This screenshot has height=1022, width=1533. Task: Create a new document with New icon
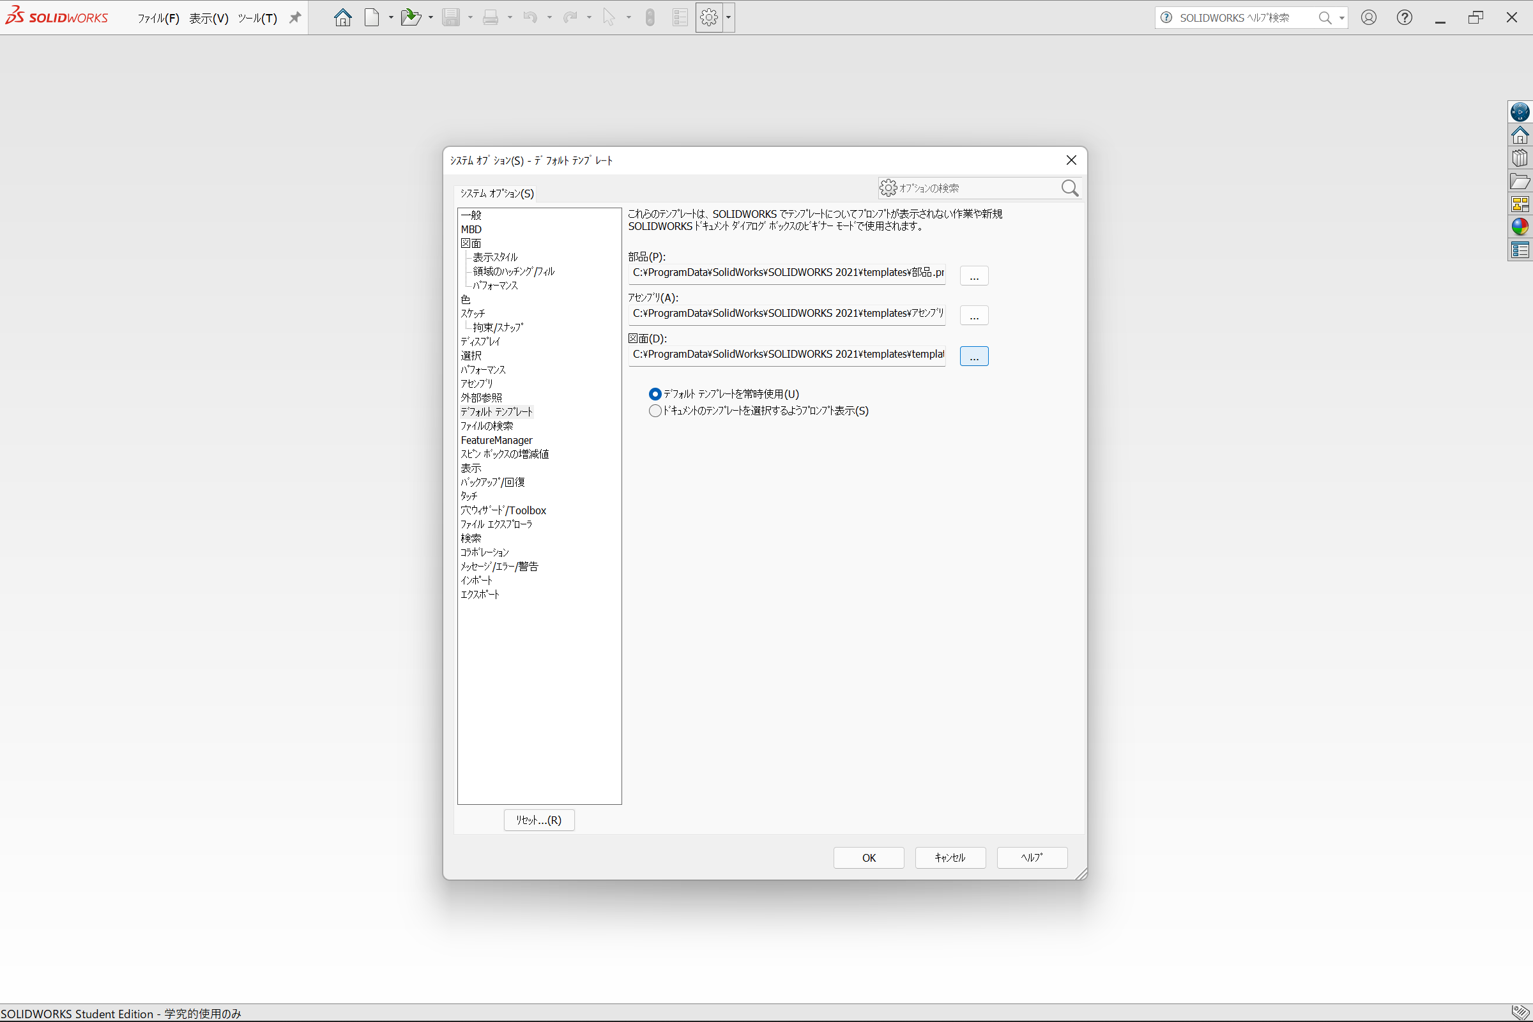click(x=372, y=18)
